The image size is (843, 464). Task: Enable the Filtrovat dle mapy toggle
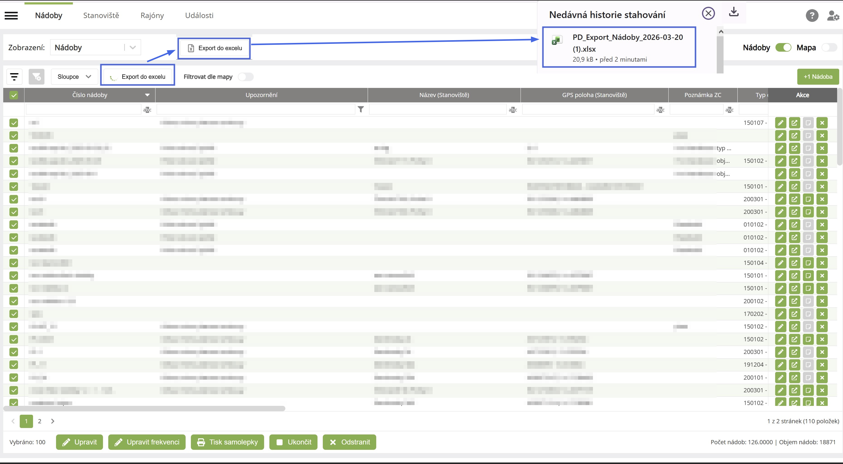246,77
